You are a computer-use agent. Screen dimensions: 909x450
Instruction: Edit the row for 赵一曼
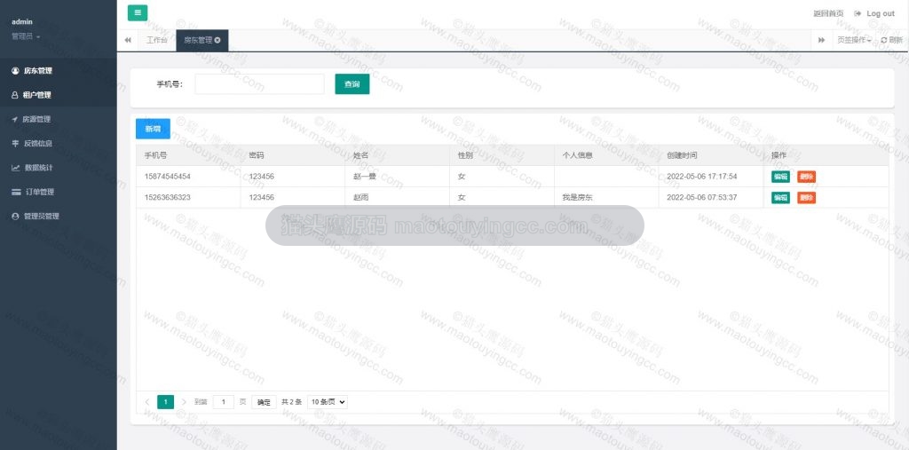[x=780, y=177]
